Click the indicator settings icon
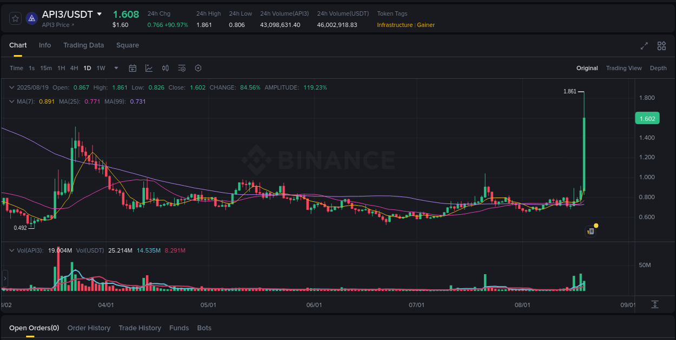The image size is (676, 340). (x=182, y=68)
